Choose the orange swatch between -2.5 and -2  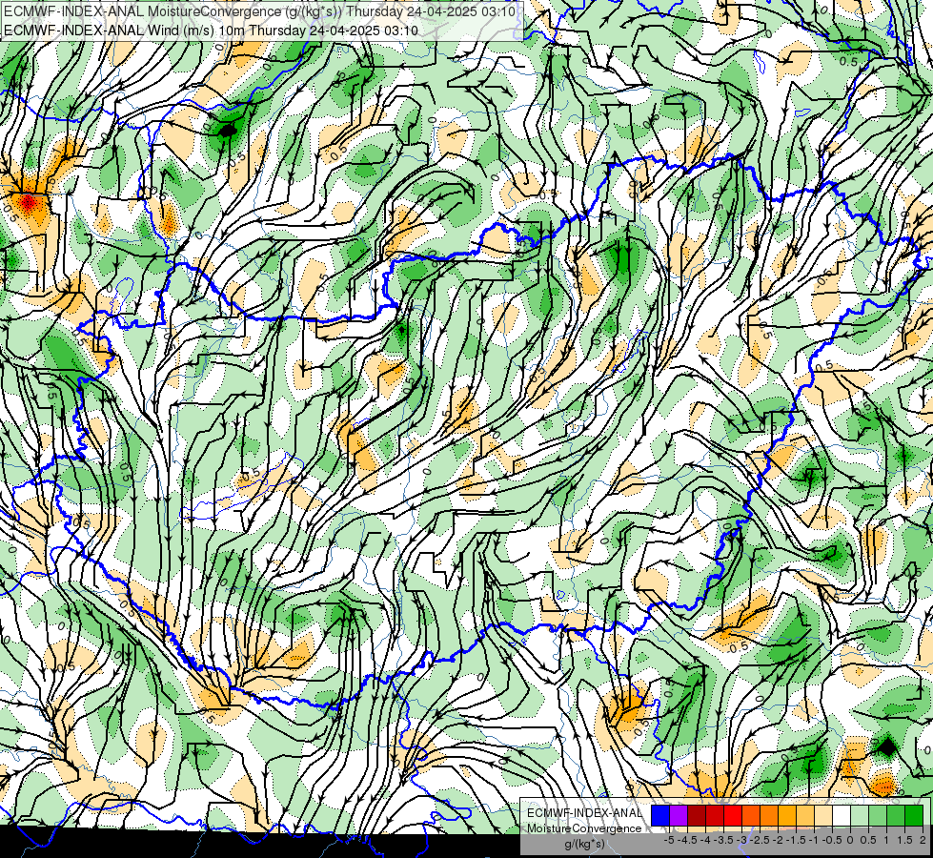click(x=769, y=816)
